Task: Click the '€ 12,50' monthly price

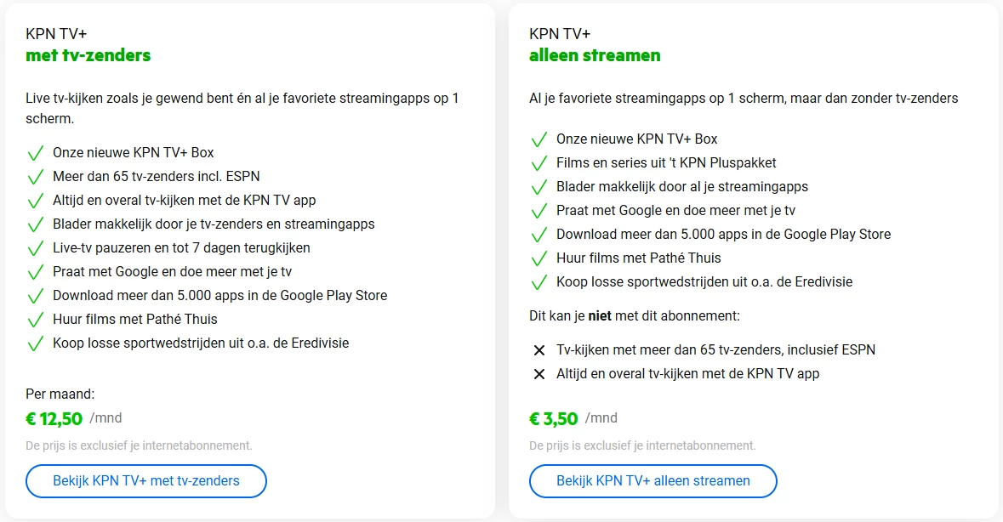Action: 55,419
